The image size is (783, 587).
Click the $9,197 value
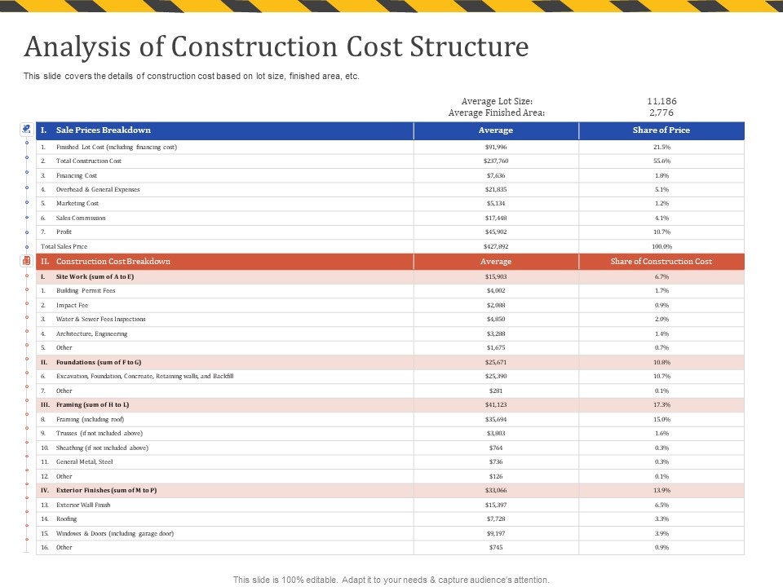496,533
